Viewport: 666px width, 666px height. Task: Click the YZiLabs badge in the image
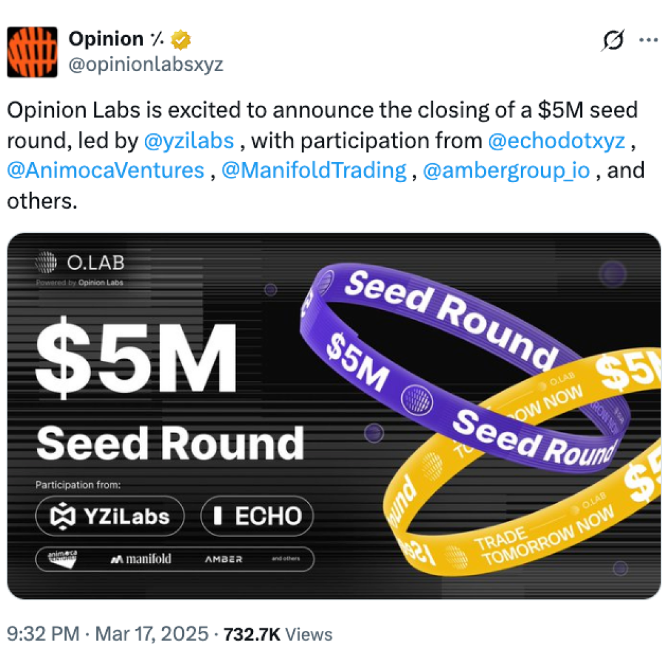tap(110, 516)
